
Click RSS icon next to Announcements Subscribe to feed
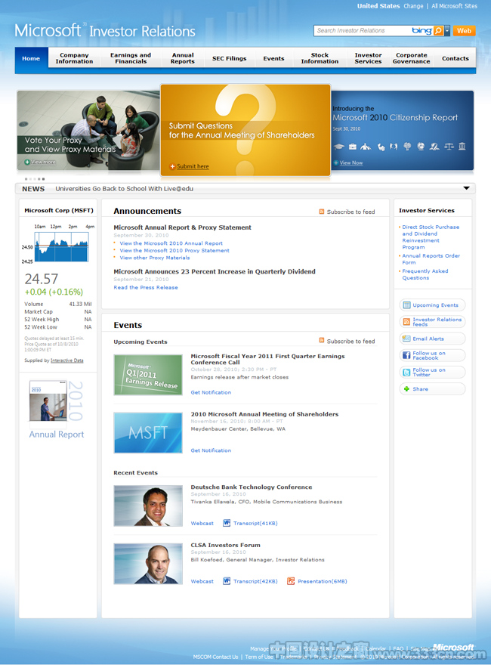pos(321,211)
